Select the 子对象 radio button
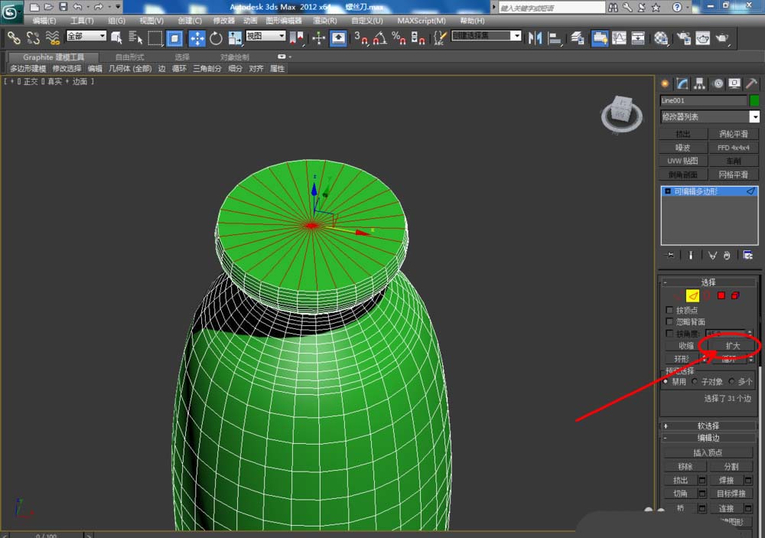Image resolution: width=765 pixels, height=538 pixels. pos(695,381)
